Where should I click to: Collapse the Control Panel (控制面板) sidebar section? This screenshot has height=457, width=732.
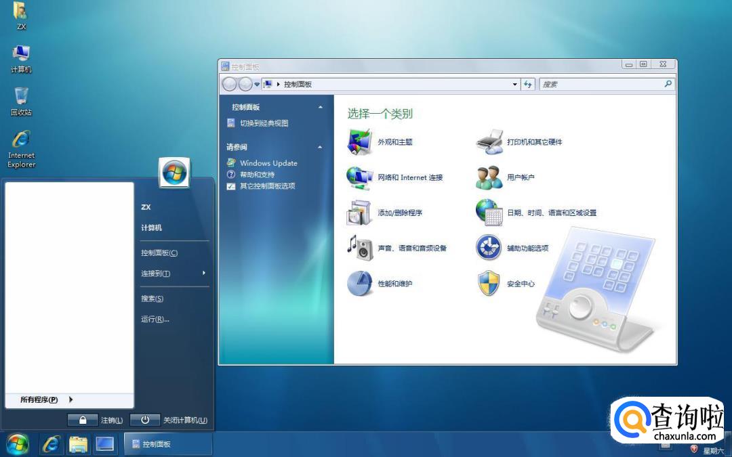pyautogui.click(x=320, y=107)
